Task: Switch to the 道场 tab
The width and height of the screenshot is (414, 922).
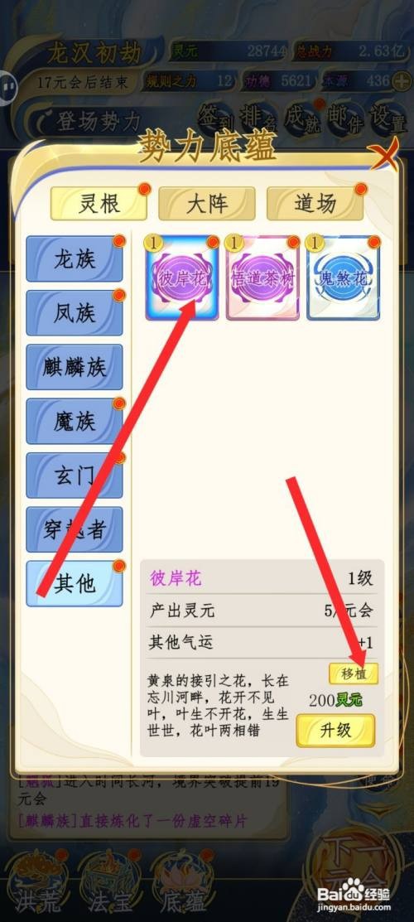Action: (x=315, y=204)
